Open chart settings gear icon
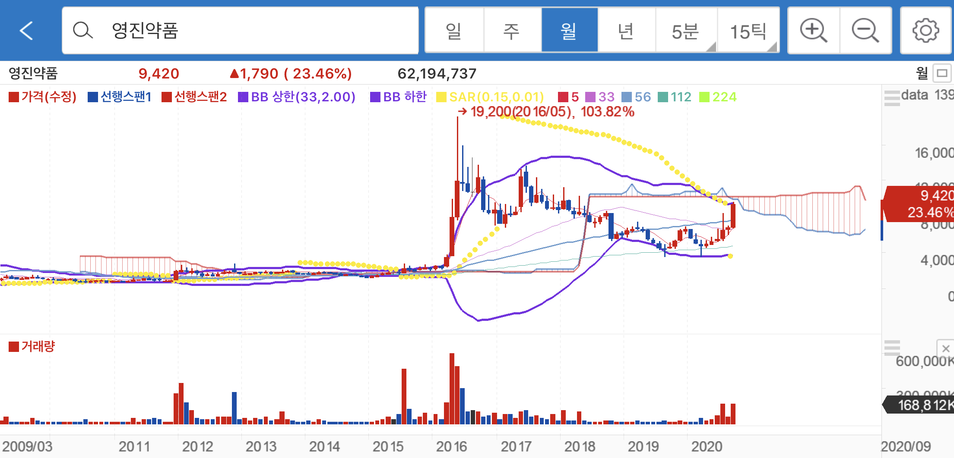Screen dimensions: 954x458 click(925, 31)
